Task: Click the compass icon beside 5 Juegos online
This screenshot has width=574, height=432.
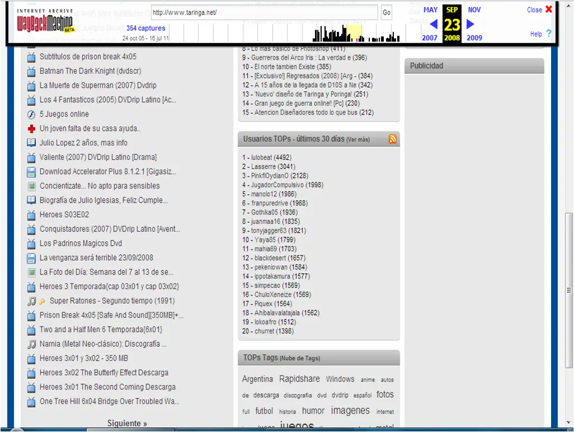Action: tap(31, 115)
